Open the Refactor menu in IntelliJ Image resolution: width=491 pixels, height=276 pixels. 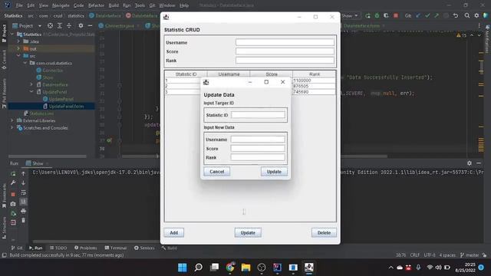click(96, 5)
